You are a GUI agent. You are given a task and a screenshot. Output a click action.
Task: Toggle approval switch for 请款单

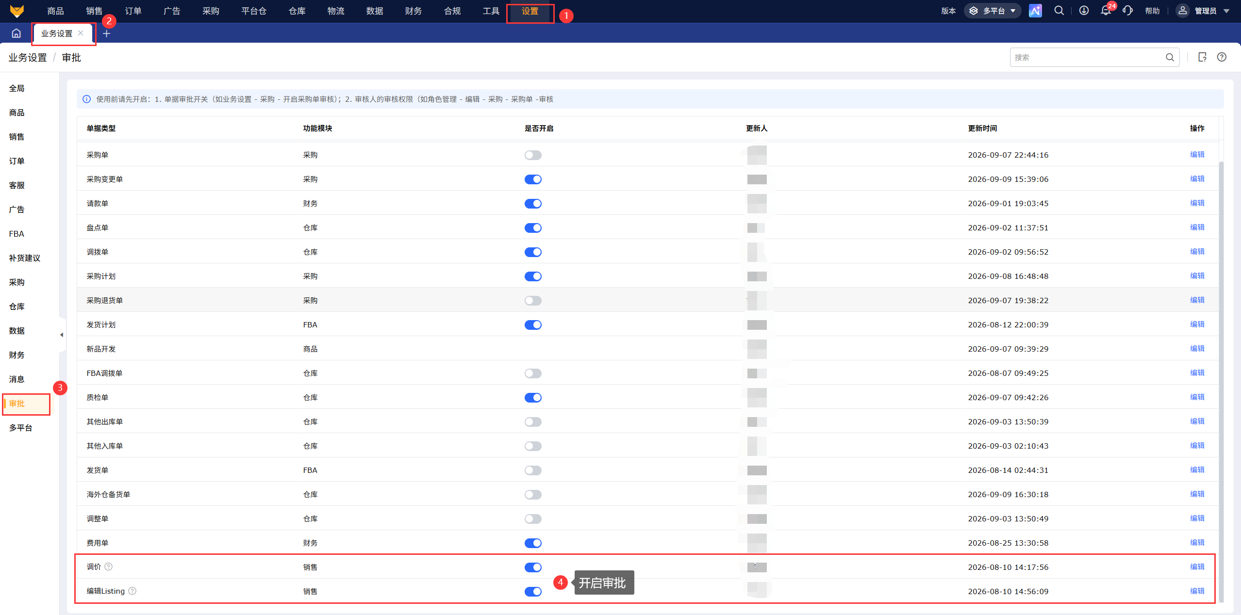[533, 204]
